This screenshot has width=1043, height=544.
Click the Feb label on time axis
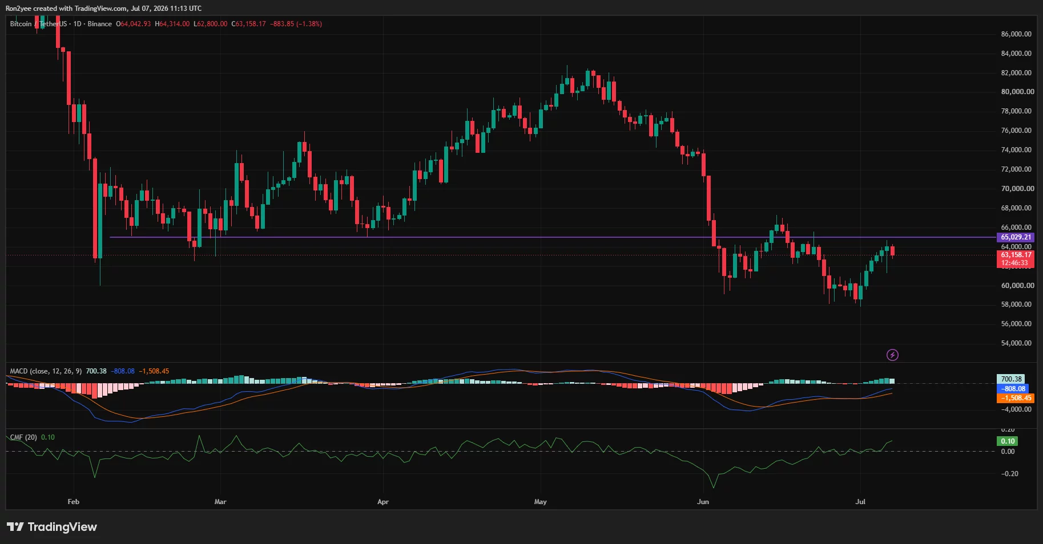[x=73, y=502]
